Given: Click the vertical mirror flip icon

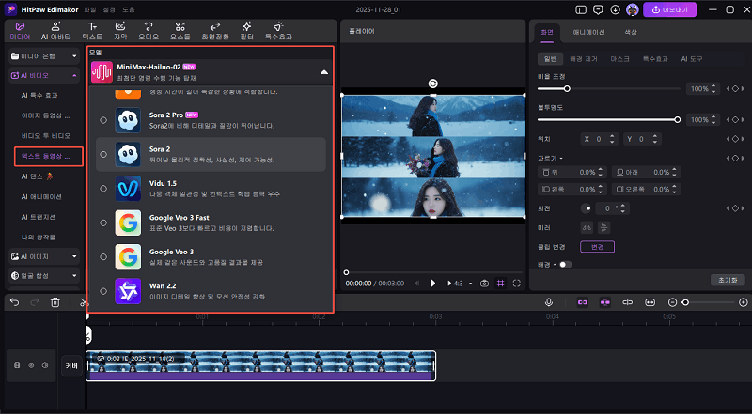Looking at the screenshot, I should pyautogui.click(x=604, y=227).
